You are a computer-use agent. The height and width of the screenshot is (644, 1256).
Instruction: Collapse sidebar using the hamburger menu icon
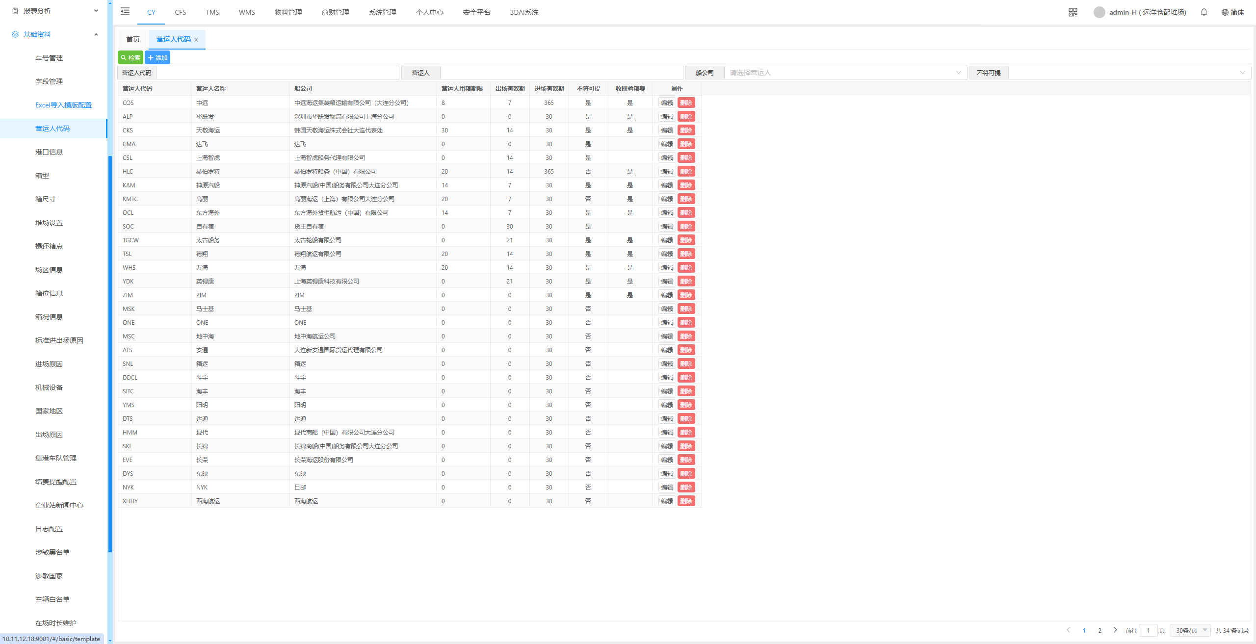tap(125, 12)
